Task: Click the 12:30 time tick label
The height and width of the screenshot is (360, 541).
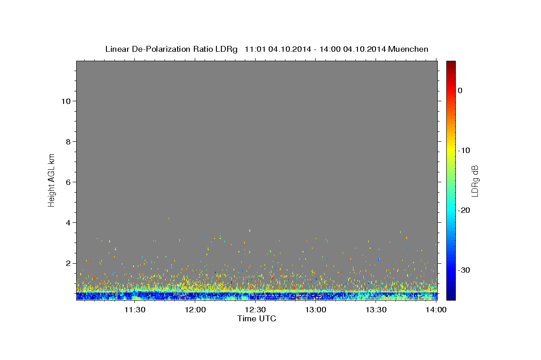Action: 256,310
